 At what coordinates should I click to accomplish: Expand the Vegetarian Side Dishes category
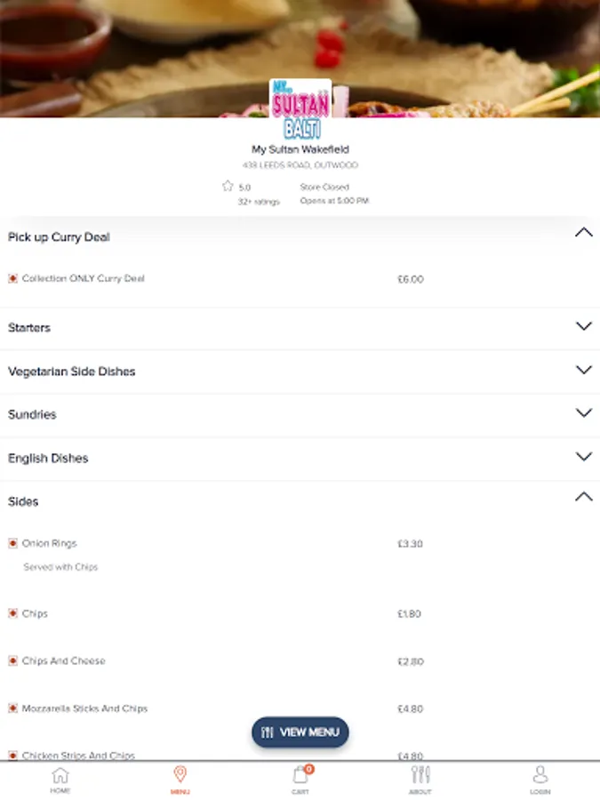coord(583,370)
